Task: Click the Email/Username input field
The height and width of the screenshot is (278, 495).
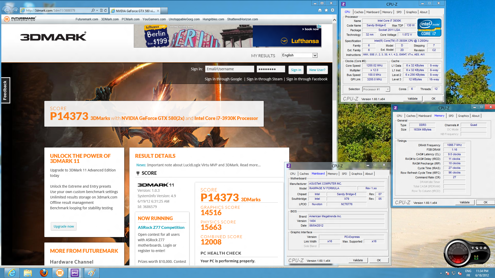Action: [229, 69]
